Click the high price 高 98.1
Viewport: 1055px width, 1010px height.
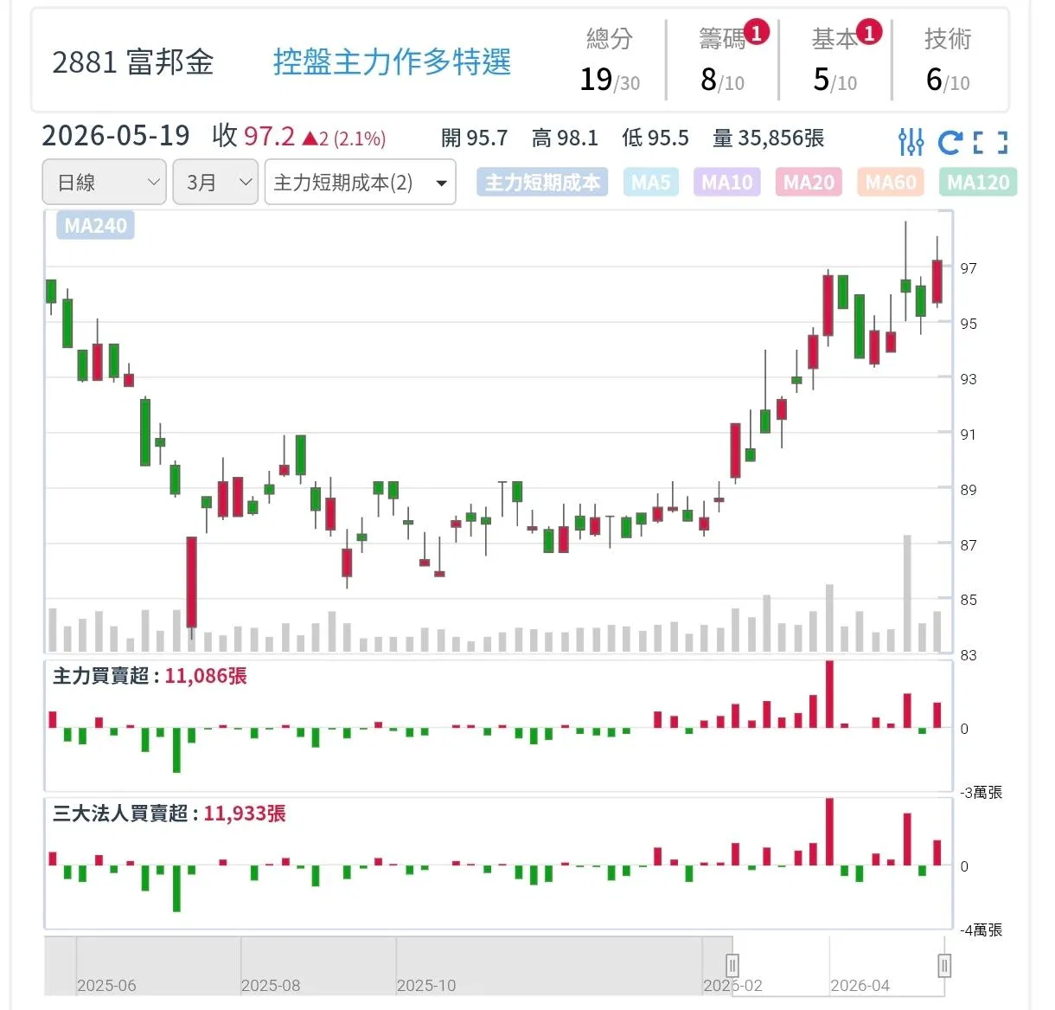pos(565,138)
